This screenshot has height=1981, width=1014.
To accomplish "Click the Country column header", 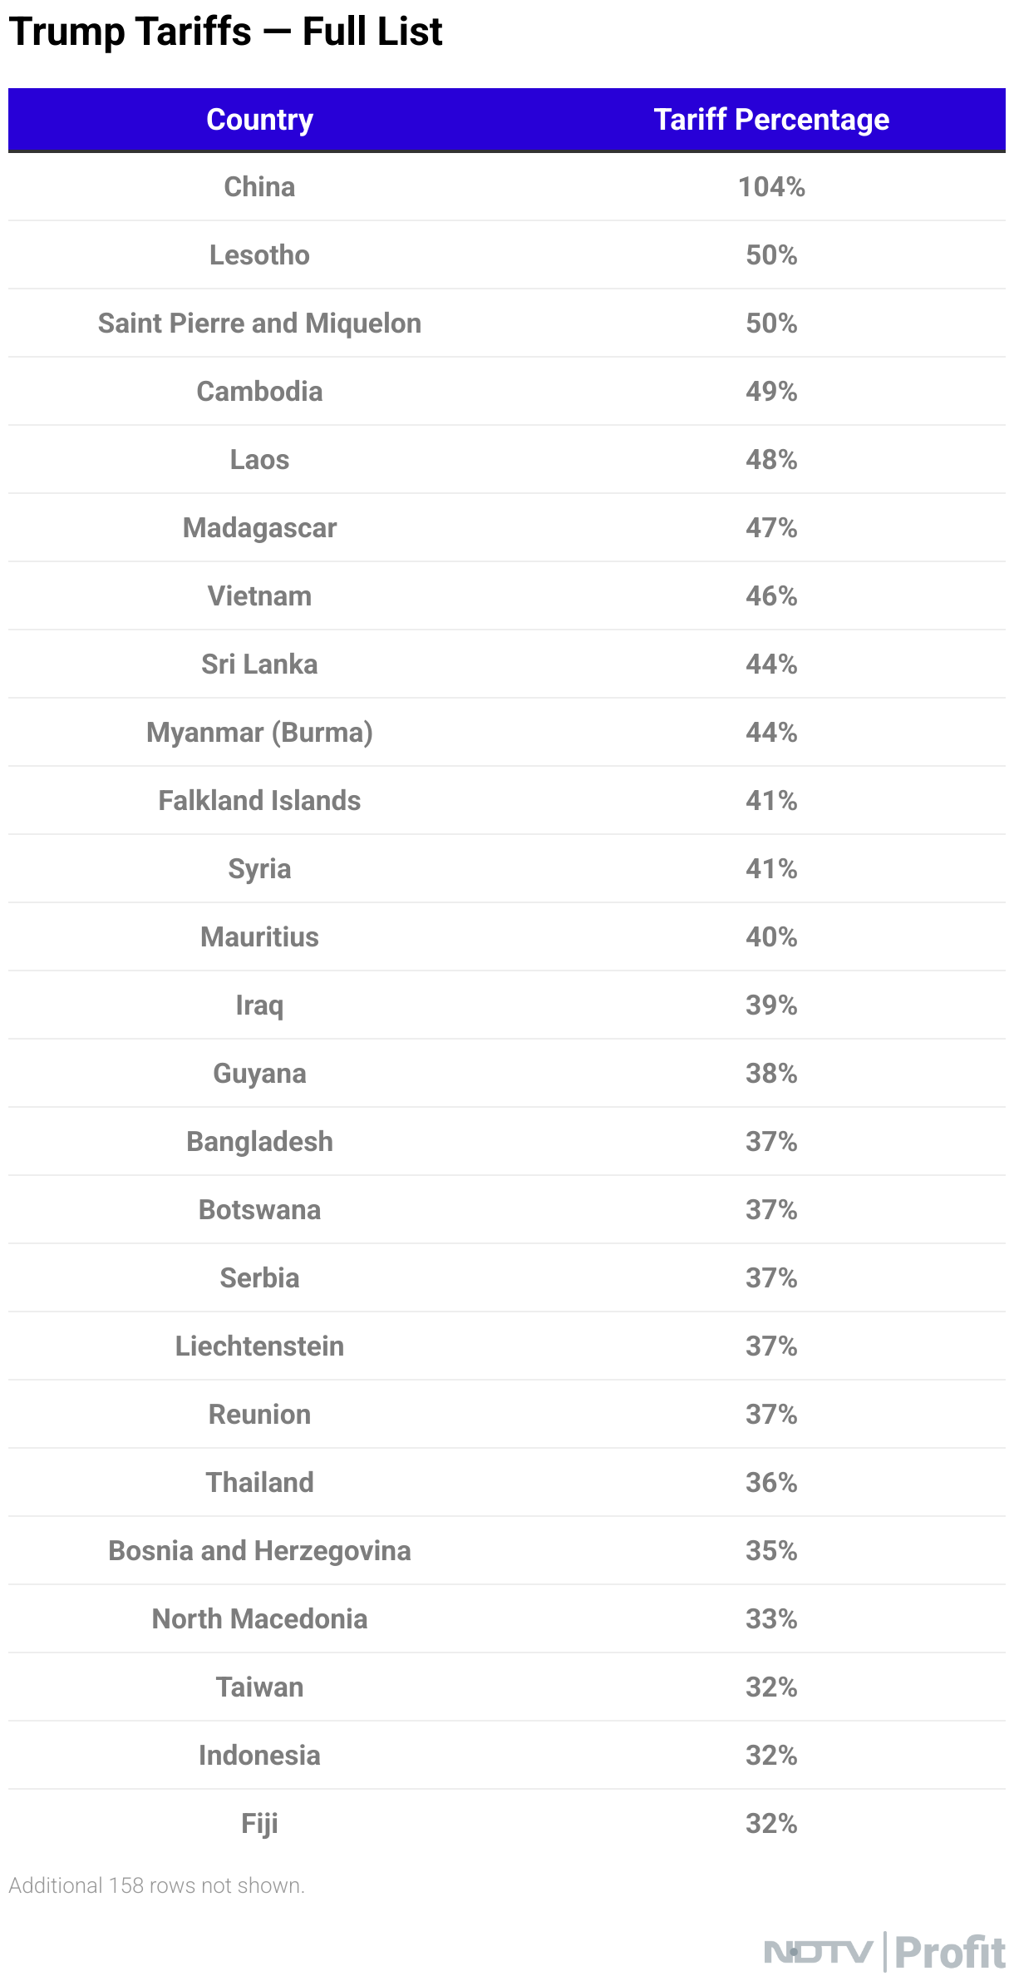I will click(x=259, y=120).
